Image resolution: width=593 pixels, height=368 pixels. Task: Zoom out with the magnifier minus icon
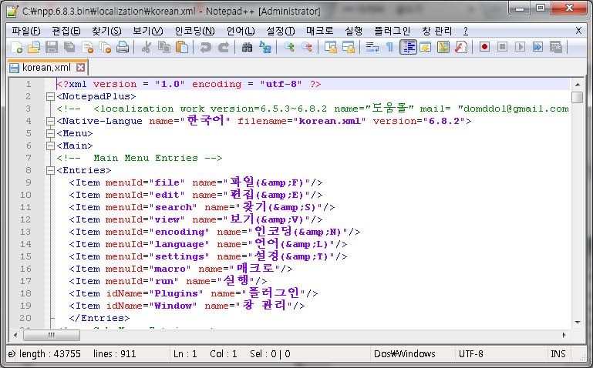coord(307,47)
